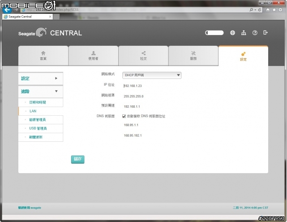This screenshot has width=287, height=222.
Task: Open 日期和時間 in the sidebar
Action: [x=41, y=102]
